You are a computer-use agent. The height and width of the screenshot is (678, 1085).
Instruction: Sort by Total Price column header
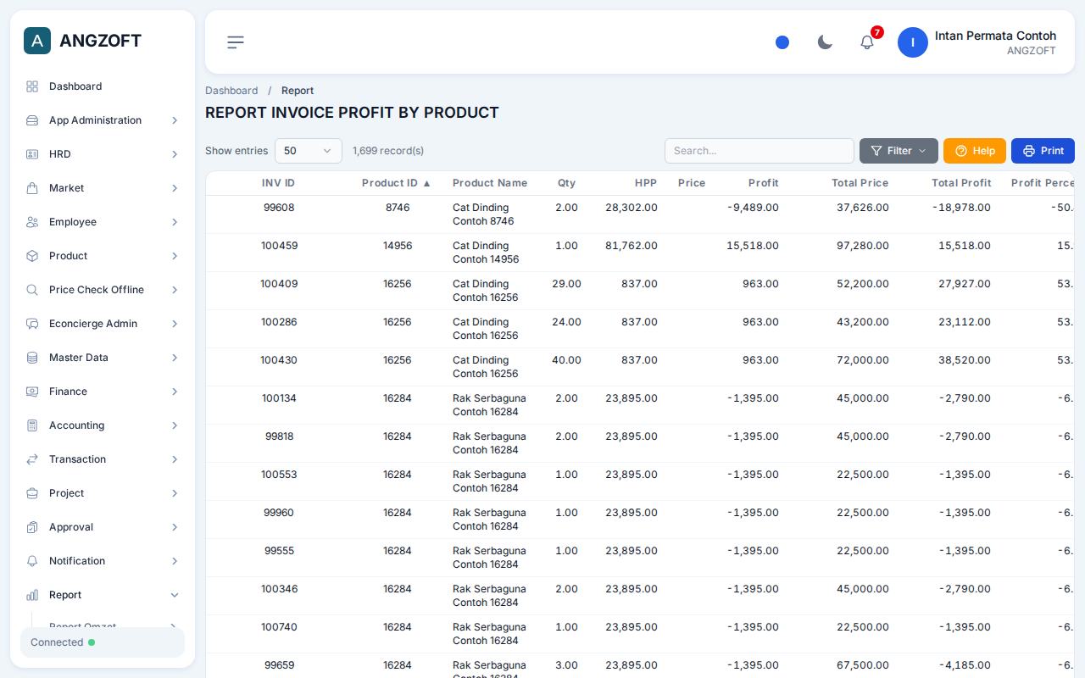860,183
